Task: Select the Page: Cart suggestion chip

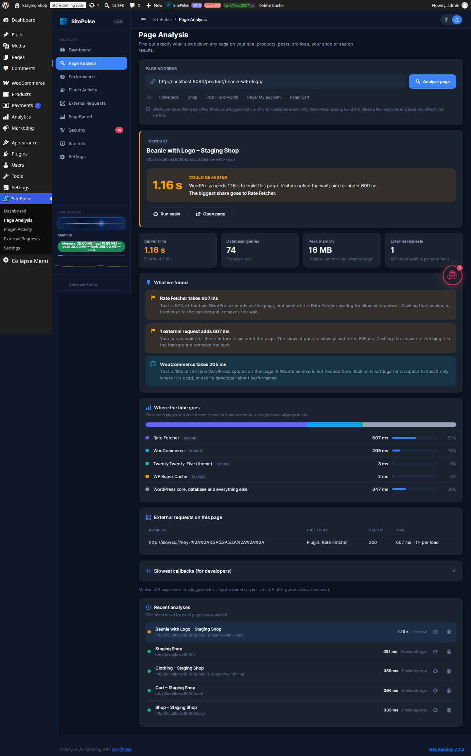Action: point(299,97)
